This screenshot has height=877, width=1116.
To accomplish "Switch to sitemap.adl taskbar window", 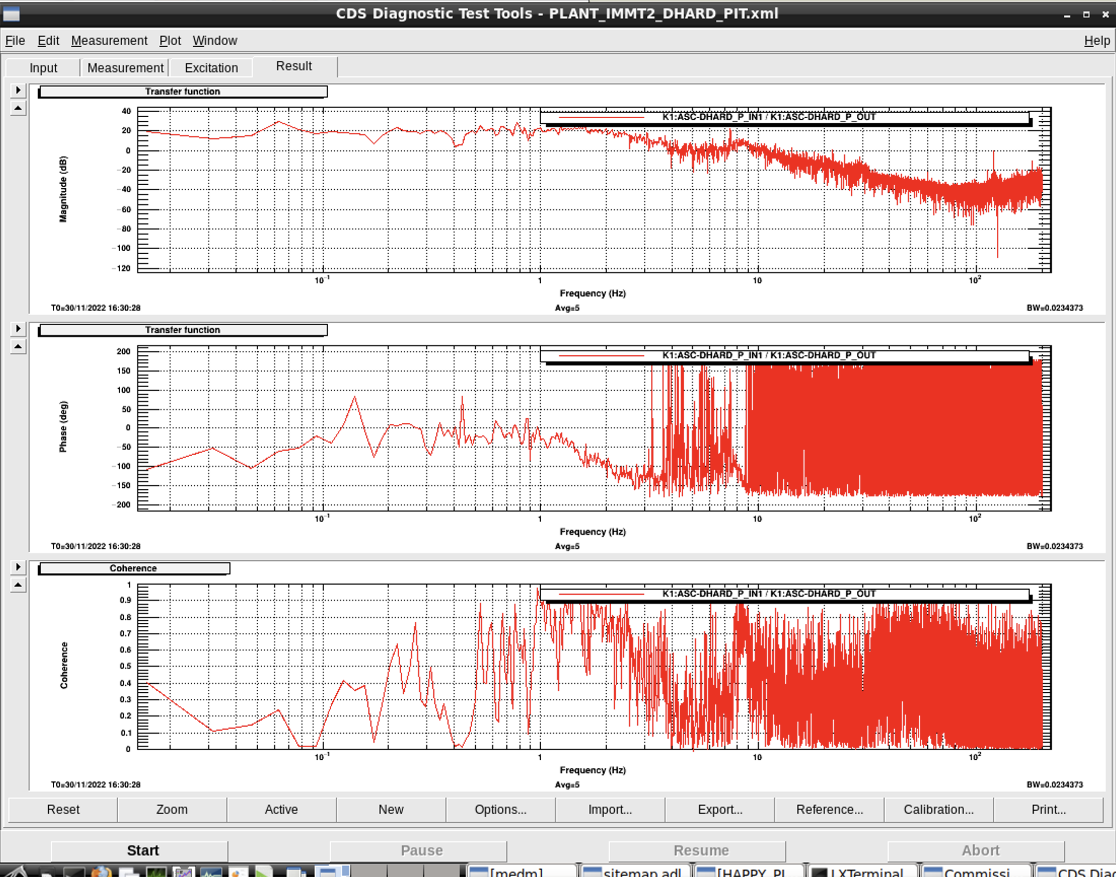I will pos(636,871).
